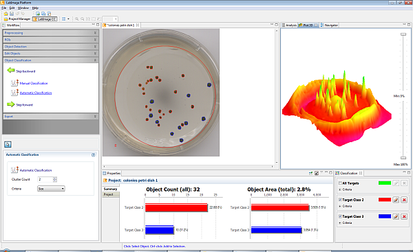Expand the Preprocessing workflow section

(51, 33)
